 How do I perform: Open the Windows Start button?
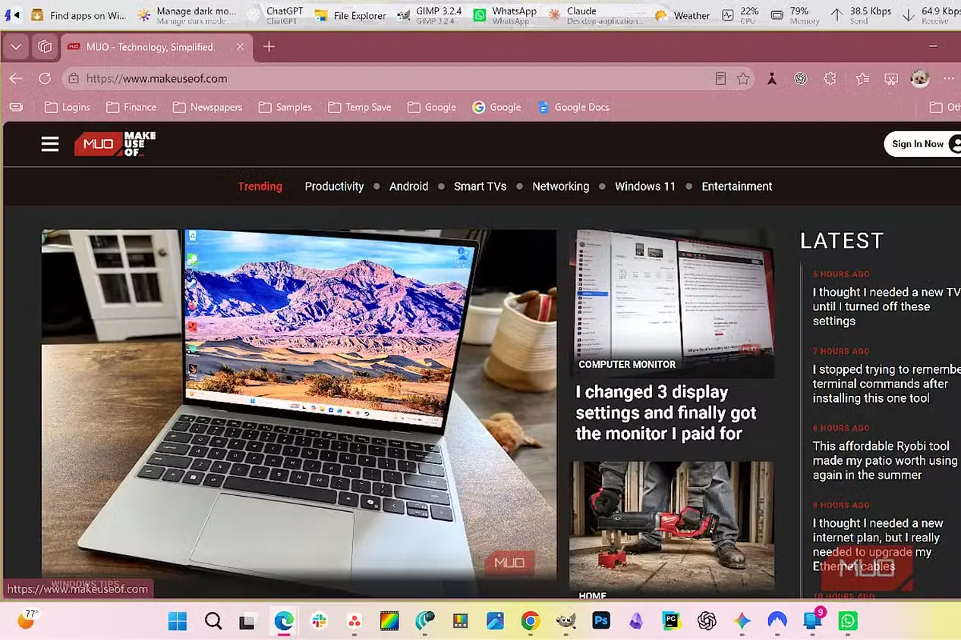point(178,621)
